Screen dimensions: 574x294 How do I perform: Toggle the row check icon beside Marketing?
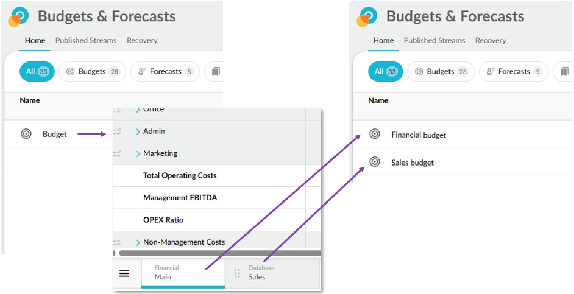(118, 153)
